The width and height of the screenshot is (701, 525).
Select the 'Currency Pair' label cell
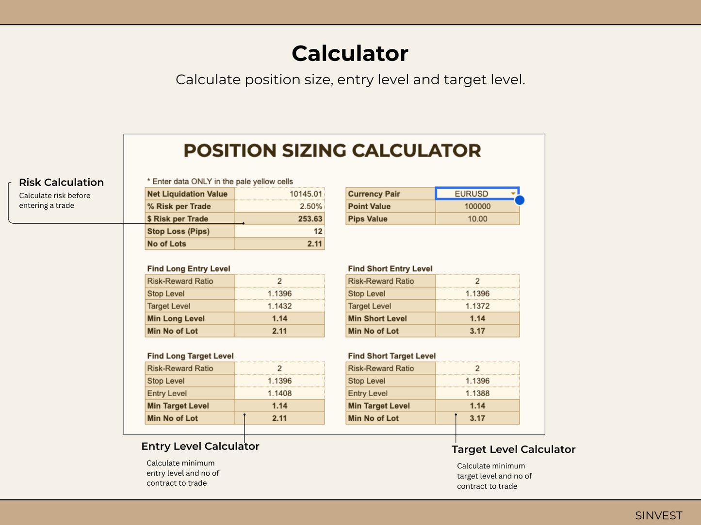(x=391, y=194)
